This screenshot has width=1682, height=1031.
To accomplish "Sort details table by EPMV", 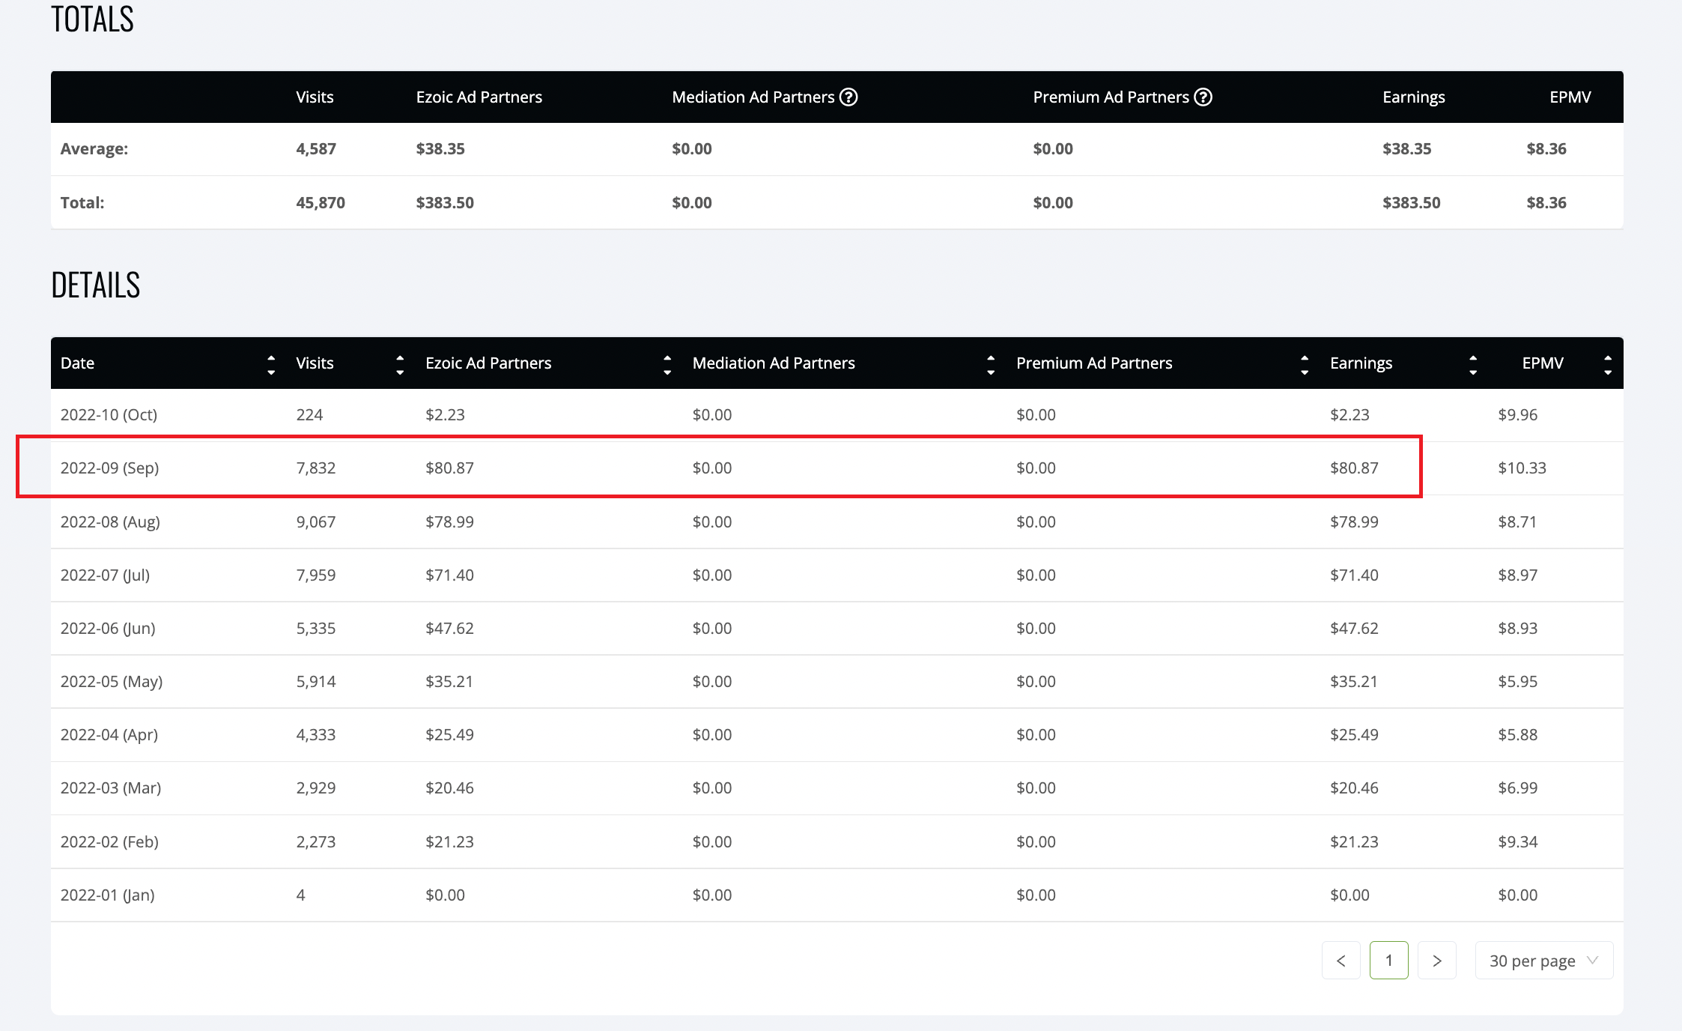I will point(1608,365).
